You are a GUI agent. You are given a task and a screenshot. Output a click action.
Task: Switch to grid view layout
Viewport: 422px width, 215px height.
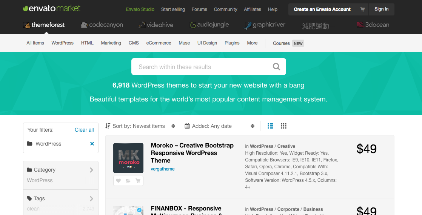coord(284,126)
